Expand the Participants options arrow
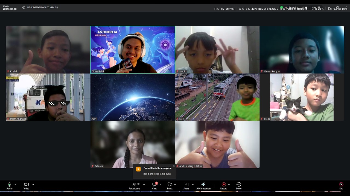350x196 pixels. coord(144,184)
